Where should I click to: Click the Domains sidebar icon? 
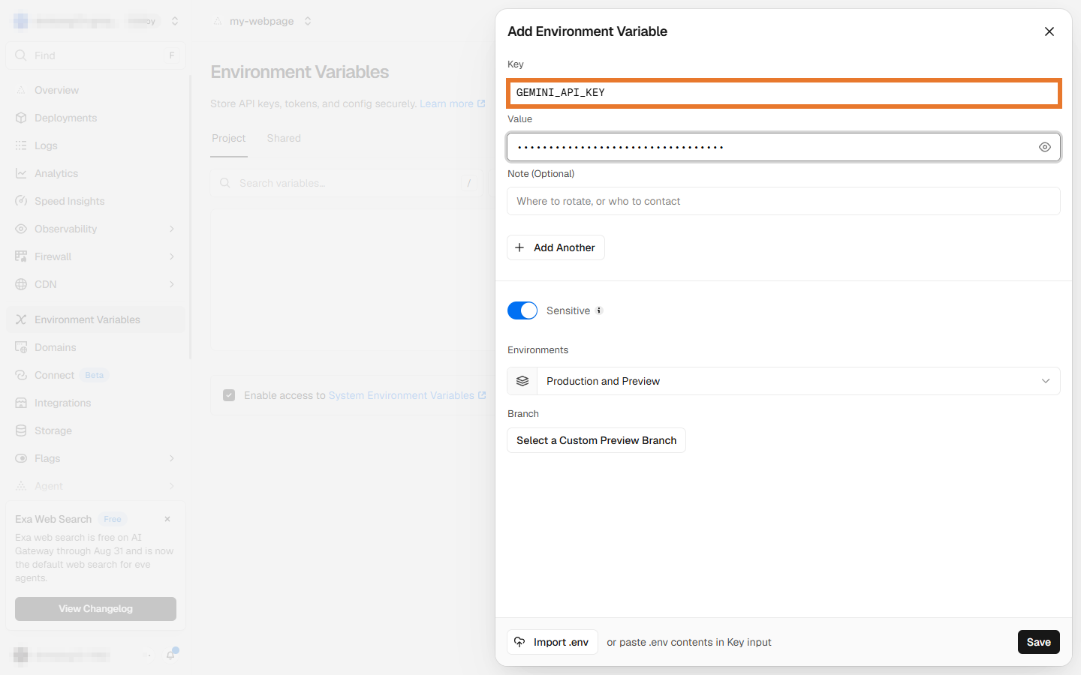(21, 347)
